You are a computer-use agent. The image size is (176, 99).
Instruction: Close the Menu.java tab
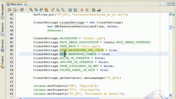pos(25,4)
